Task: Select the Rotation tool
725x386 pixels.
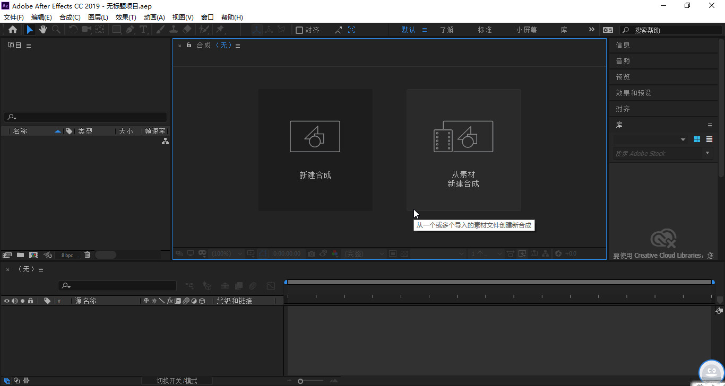Action: (x=74, y=30)
